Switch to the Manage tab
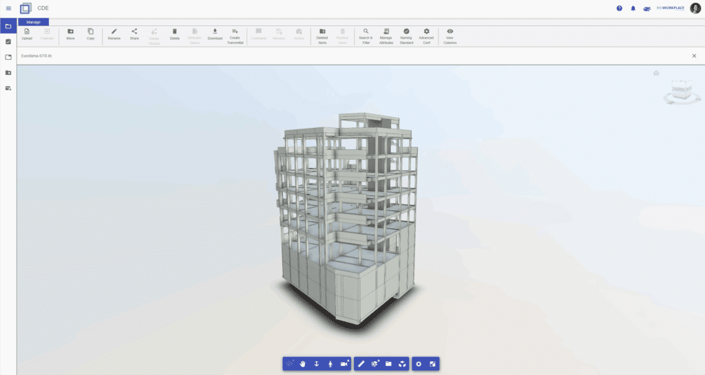 point(34,22)
